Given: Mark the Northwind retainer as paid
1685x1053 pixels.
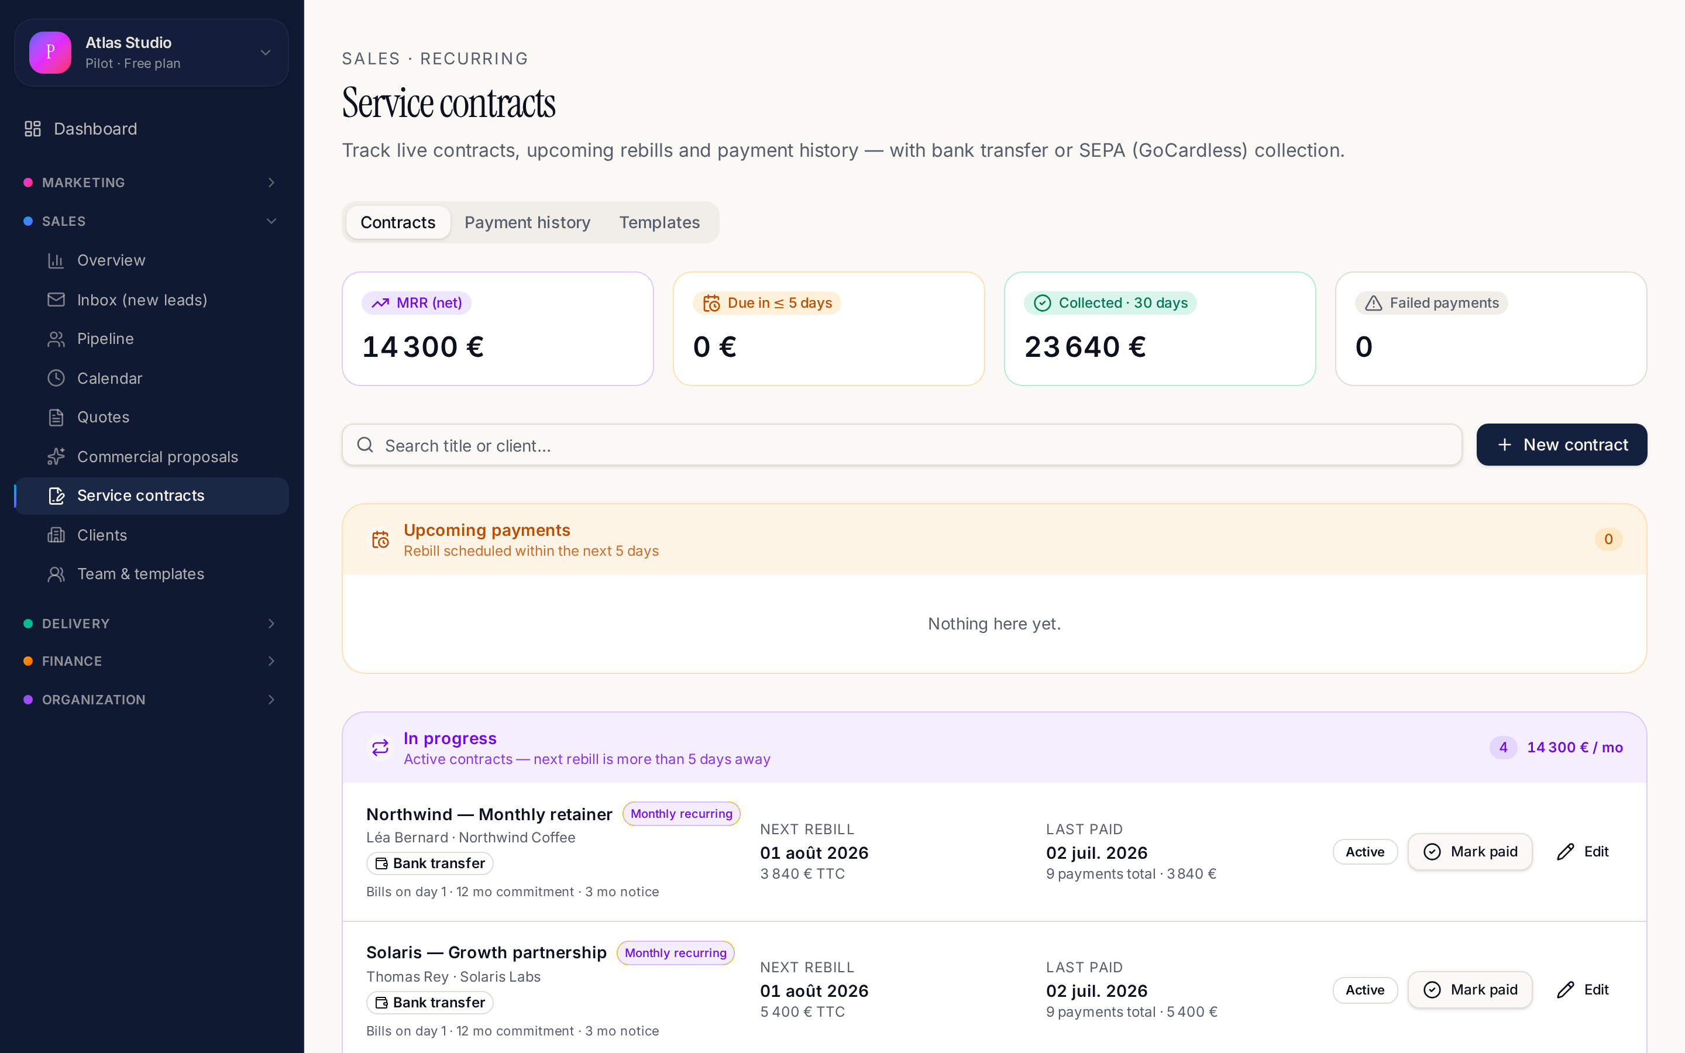Looking at the screenshot, I should [x=1470, y=852].
